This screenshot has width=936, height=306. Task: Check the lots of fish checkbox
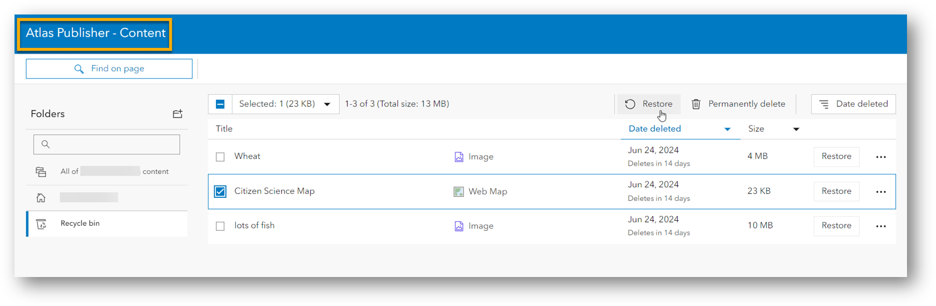coord(220,226)
